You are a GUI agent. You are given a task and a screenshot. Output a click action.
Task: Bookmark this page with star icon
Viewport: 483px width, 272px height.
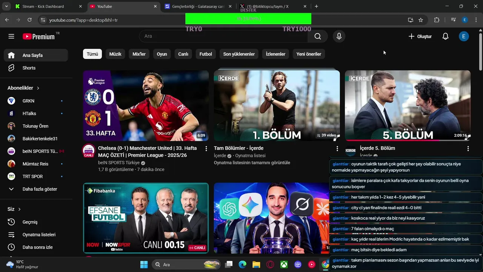(x=421, y=20)
